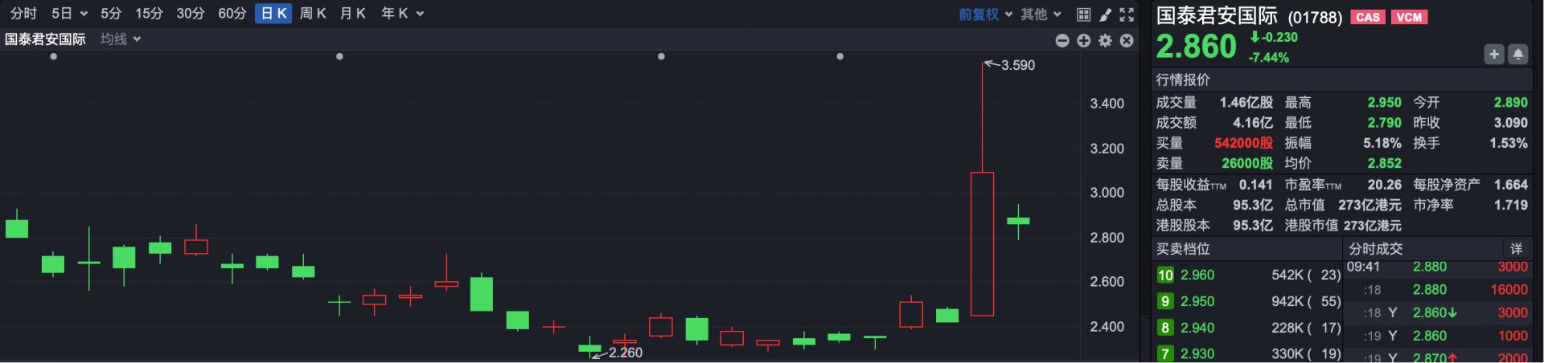Click the 成交额 value 4.16亿
Viewport: 1544px width, 363px height.
[x=1253, y=123]
